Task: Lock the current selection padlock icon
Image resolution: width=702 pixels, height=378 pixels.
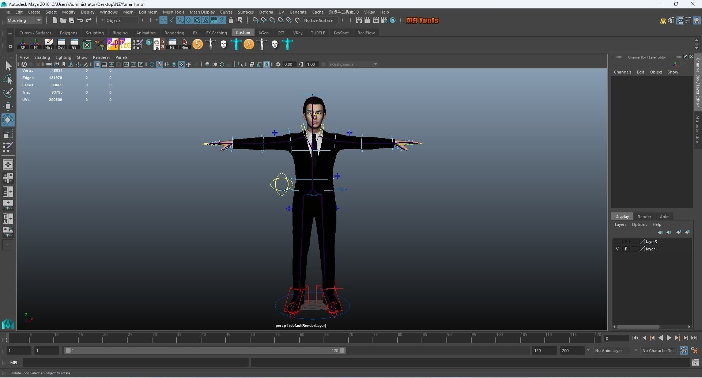Action: point(231,20)
